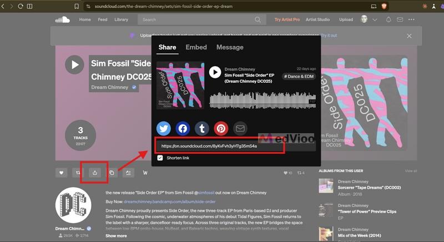Open Sorcerer "Tape Dreams" (DC002) album
Viewport: 444px width, 242px height.
(x=369, y=188)
